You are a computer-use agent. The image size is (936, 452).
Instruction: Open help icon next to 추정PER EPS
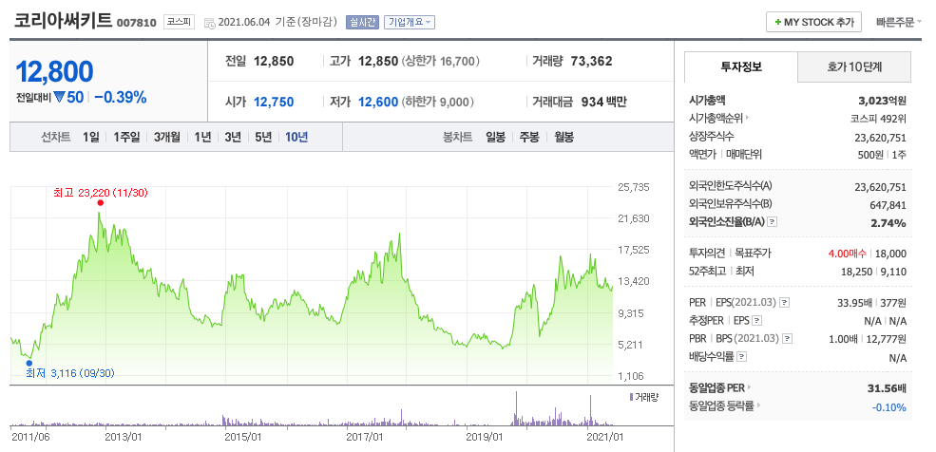coord(757,321)
